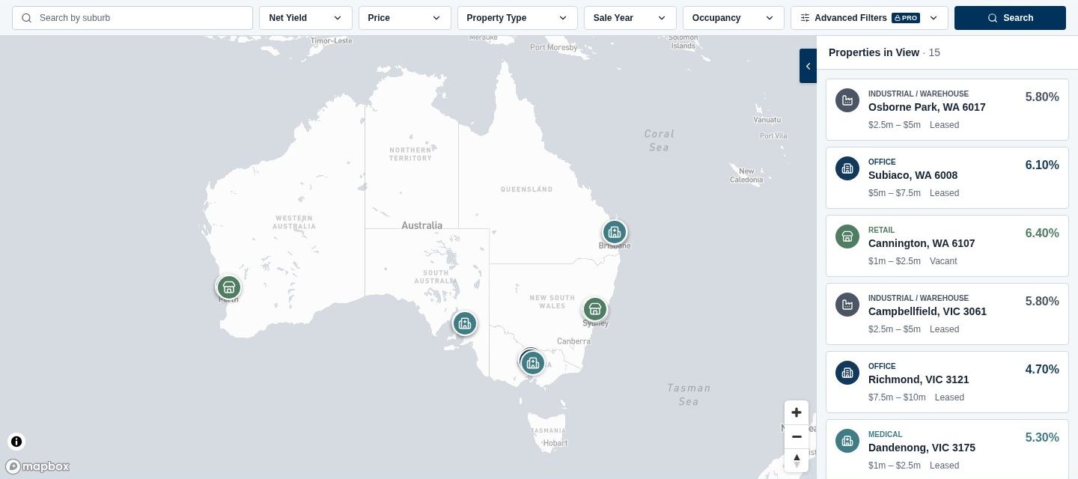Click the Campbellfield industrial icon

pyautogui.click(x=847, y=305)
